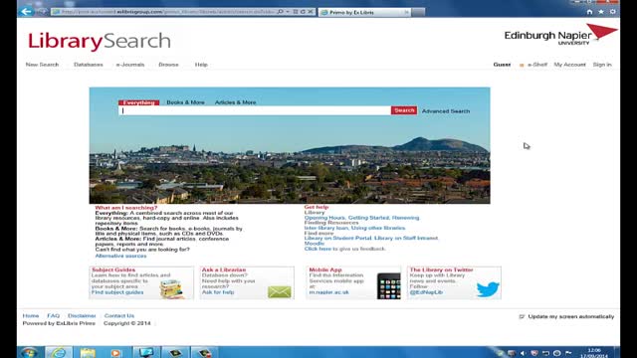Select the Books & More tab

pyautogui.click(x=186, y=102)
